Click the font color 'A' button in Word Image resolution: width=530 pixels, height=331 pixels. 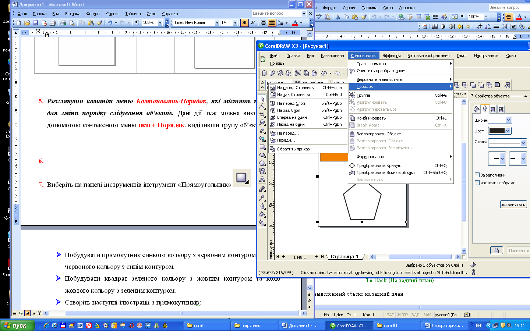coord(295,23)
